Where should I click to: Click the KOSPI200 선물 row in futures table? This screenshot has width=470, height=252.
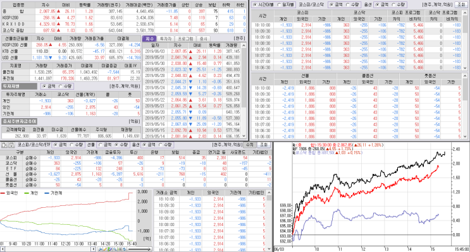coord(71,45)
